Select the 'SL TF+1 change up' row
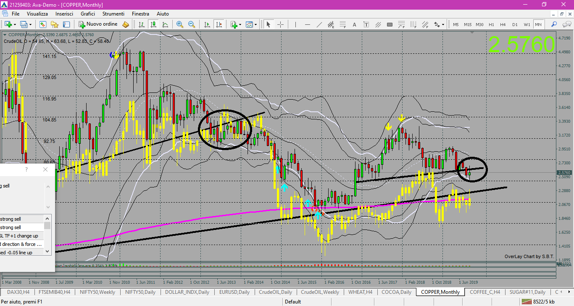Screen dimensions: 574x306 (x=22, y=236)
